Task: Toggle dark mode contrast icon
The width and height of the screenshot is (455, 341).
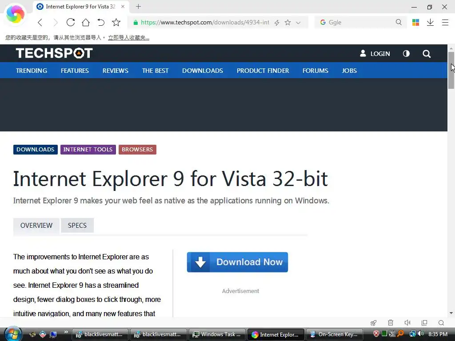Action: coord(406,54)
